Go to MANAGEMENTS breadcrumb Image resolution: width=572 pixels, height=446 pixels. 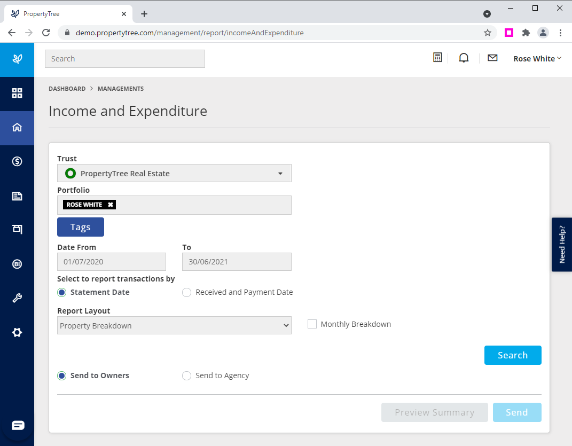point(121,89)
